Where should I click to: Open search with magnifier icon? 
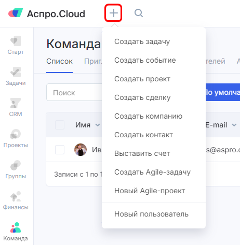pyautogui.click(x=139, y=13)
